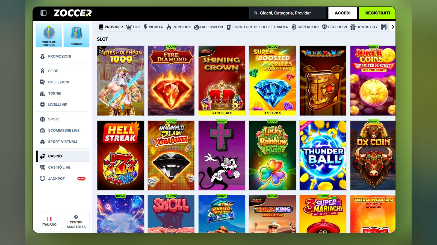Select the Top category tab

(x=133, y=27)
